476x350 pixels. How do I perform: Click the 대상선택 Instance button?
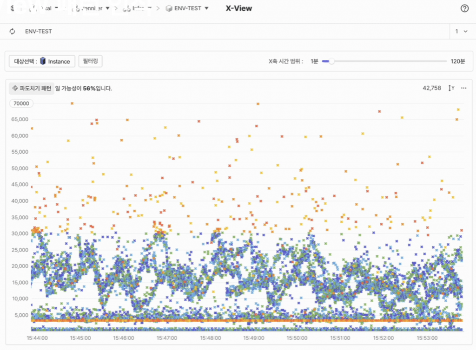tap(42, 61)
